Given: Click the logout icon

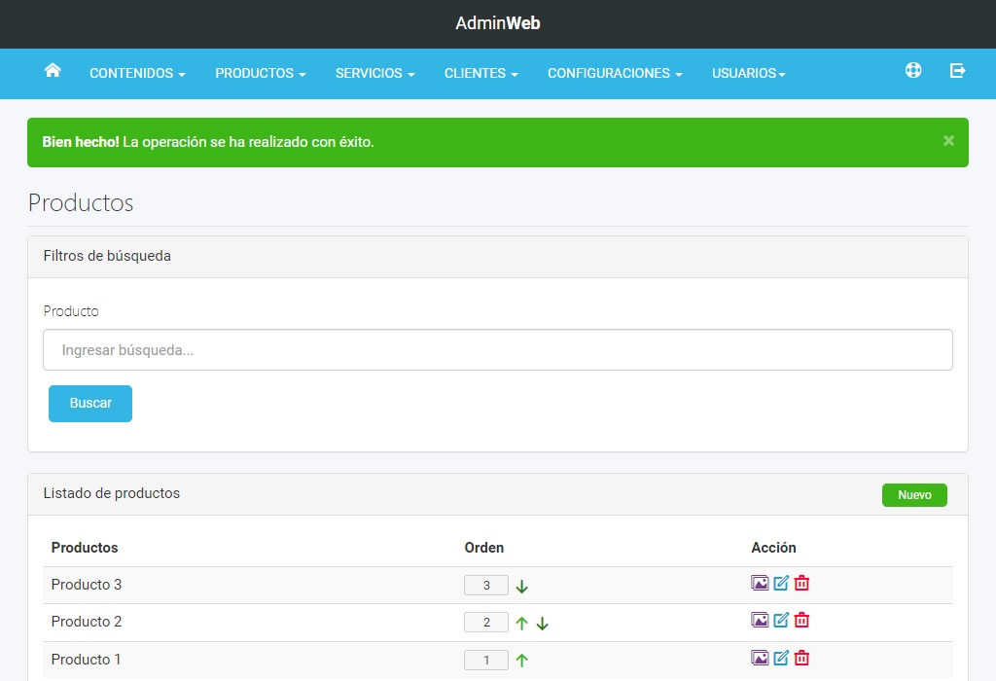Looking at the screenshot, I should [957, 70].
